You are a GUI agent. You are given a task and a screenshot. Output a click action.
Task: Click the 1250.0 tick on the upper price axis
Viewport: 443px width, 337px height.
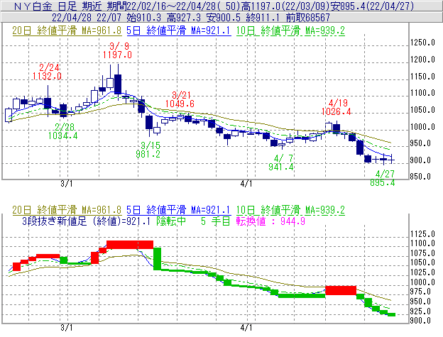(422, 43)
